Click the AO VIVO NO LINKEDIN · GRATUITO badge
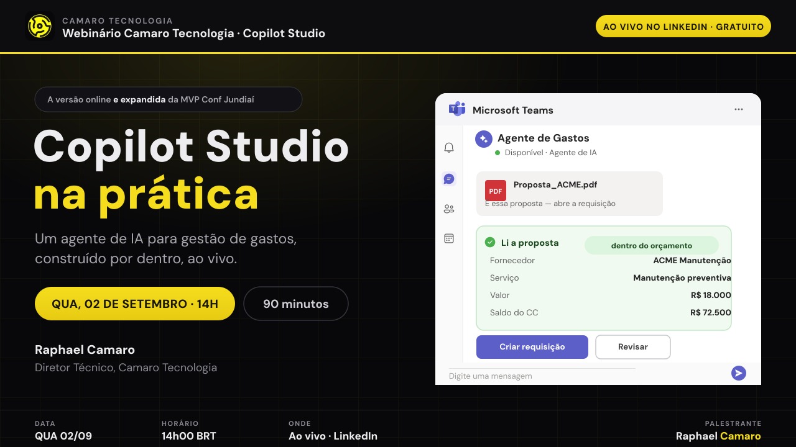The width and height of the screenshot is (796, 447). coord(683,27)
